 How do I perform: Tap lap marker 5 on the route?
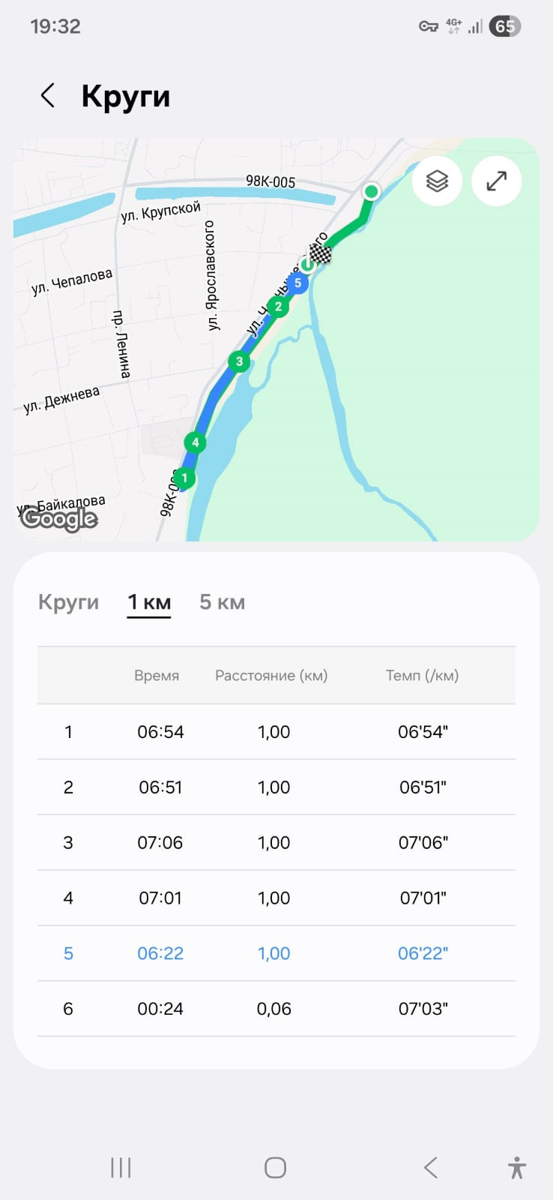[298, 283]
